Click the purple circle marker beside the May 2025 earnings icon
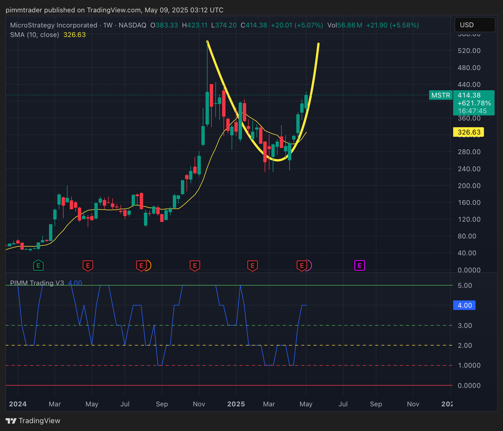 309,265
